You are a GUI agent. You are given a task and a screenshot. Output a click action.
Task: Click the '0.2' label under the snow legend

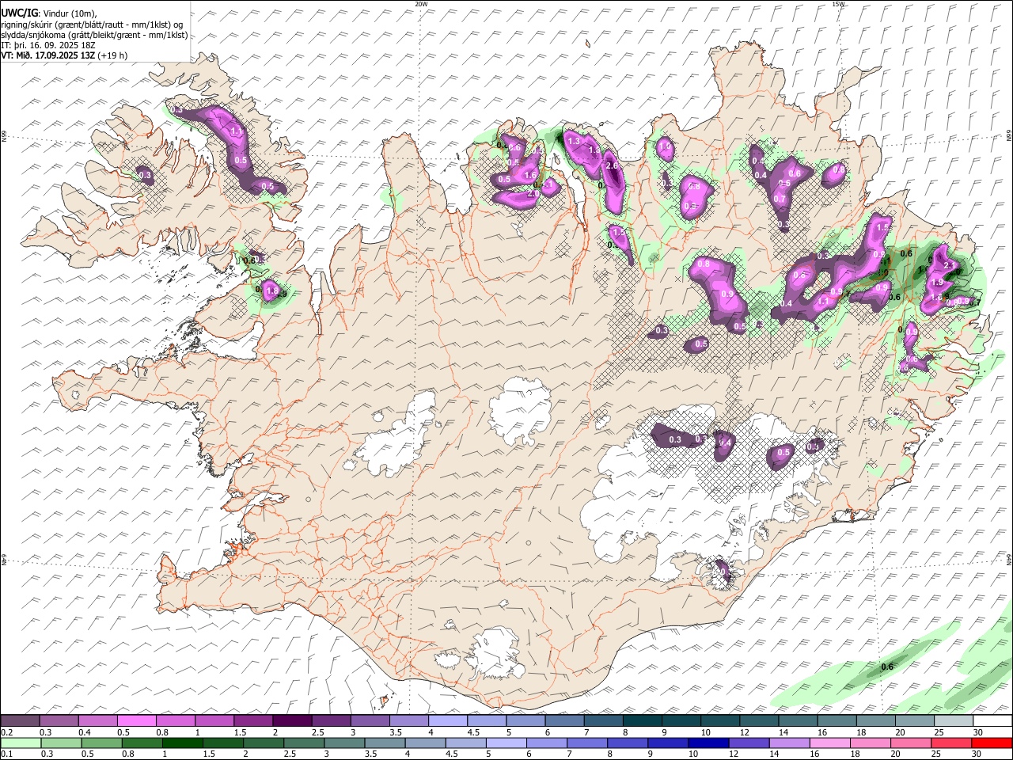[7, 732]
